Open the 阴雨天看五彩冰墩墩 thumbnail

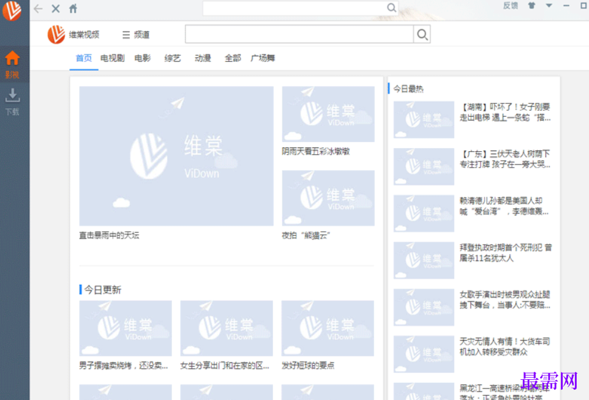pos(328,114)
